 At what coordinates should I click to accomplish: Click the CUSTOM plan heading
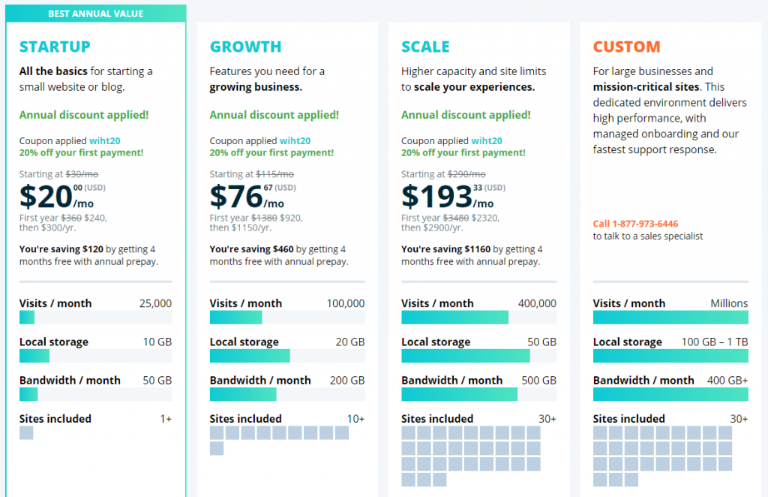626,47
